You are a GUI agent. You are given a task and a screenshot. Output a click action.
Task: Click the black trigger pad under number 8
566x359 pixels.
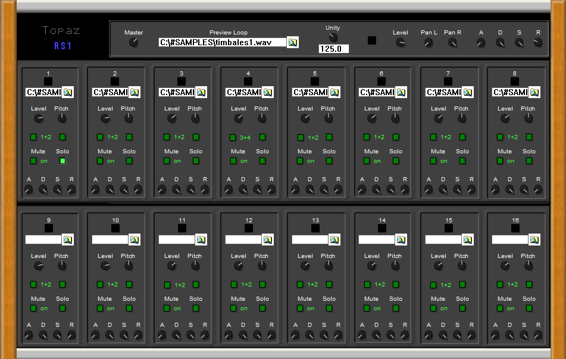tap(515, 81)
